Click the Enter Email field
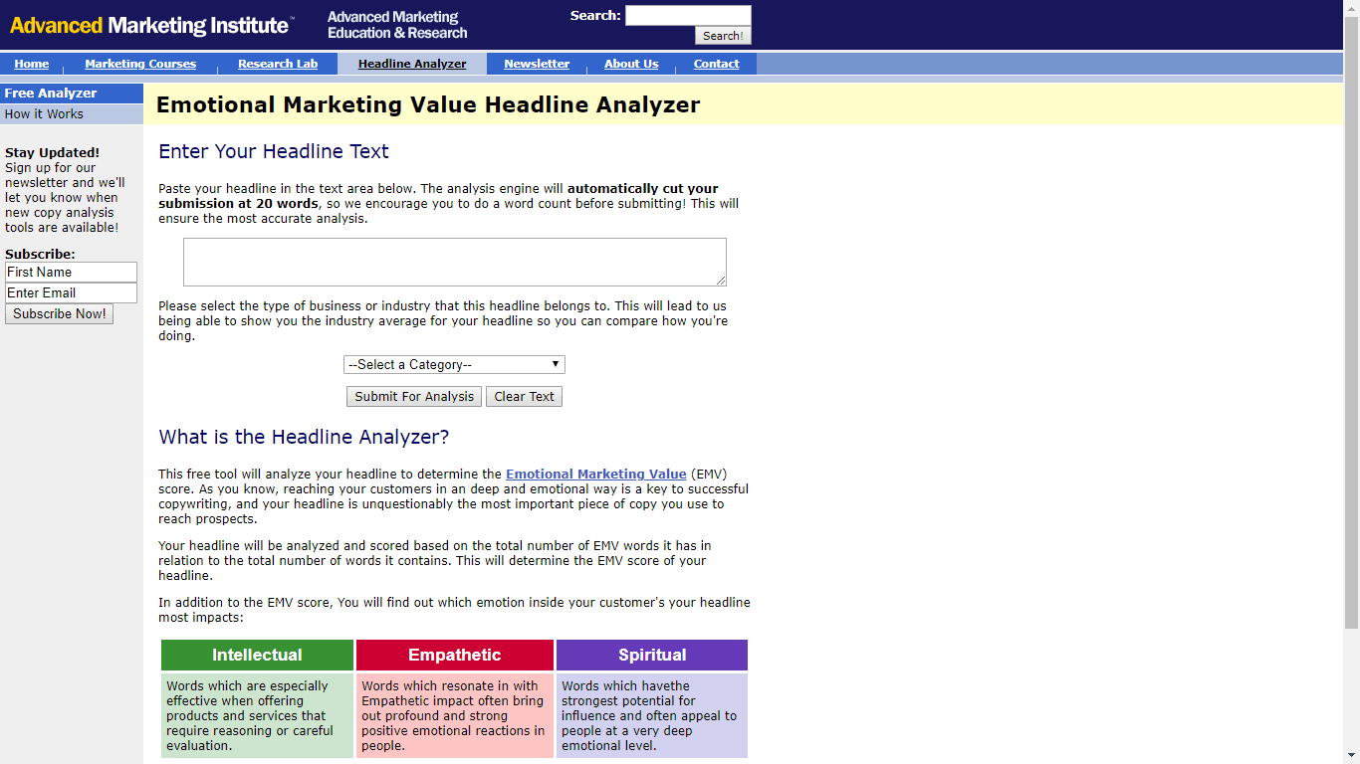The width and height of the screenshot is (1360, 764). [71, 293]
